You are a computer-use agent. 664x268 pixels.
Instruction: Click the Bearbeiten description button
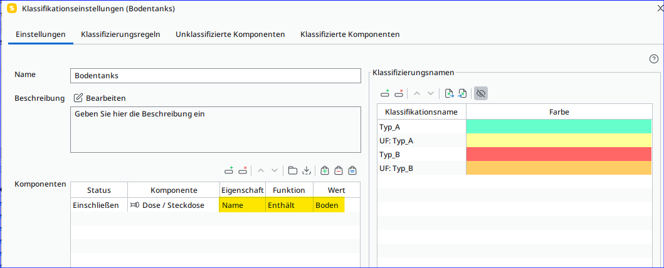[x=100, y=98]
